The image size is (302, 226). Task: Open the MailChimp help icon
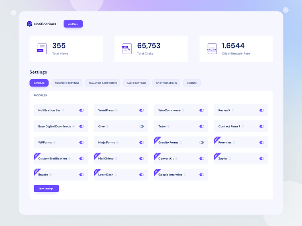116,159
